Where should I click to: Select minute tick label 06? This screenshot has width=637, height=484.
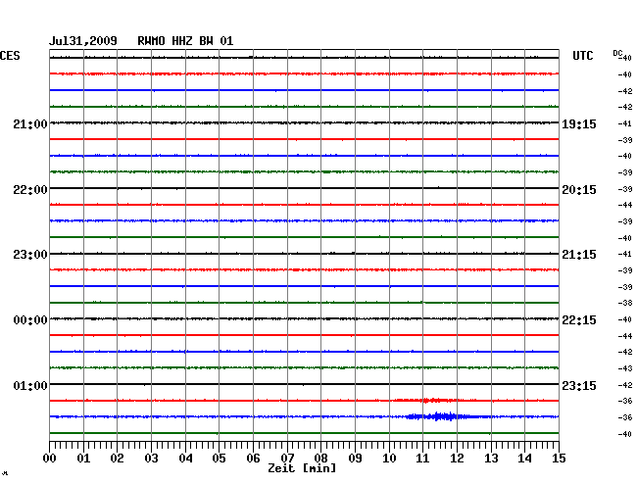click(253, 459)
